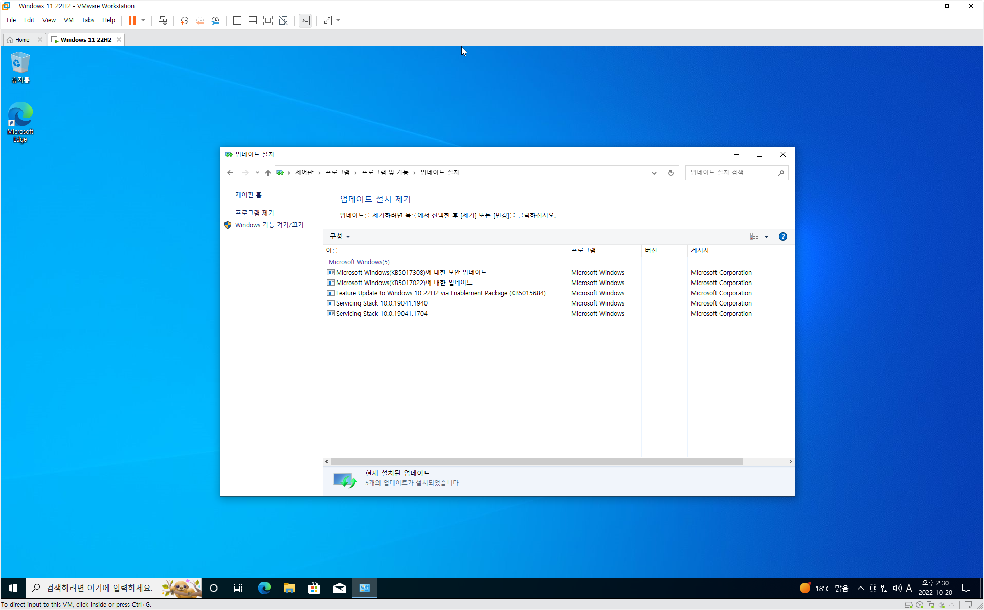Expand the 구성 dropdown menu
Viewport: 984px width, 610px height.
(340, 237)
